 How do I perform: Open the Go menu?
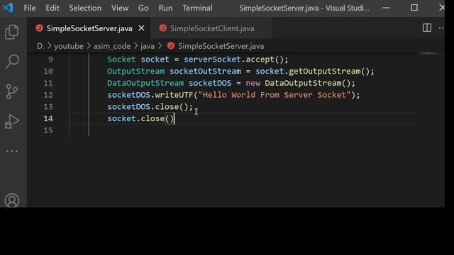(x=143, y=8)
